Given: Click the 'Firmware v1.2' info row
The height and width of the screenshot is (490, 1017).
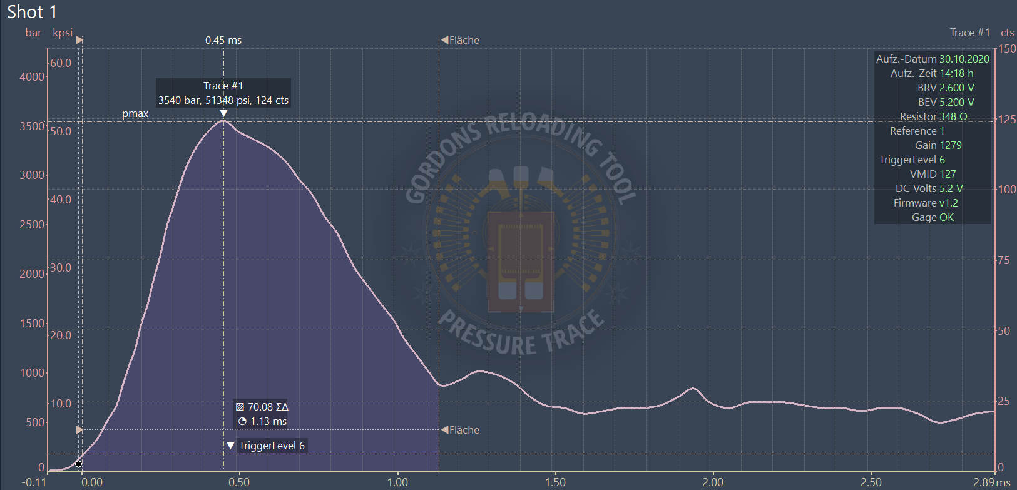Looking at the screenshot, I should pyautogui.click(x=926, y=203).
